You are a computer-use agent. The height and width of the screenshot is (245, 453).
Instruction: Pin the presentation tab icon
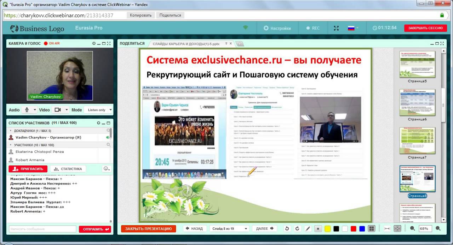click(226, 43)
